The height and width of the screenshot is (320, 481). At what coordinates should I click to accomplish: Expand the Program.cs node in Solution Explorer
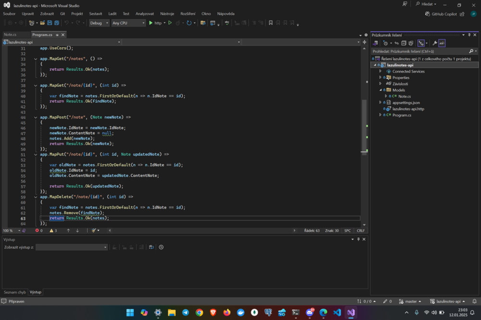click(x=380, y=115)
